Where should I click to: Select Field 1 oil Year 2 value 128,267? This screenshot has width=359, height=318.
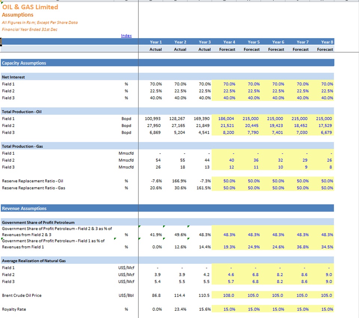177,118
